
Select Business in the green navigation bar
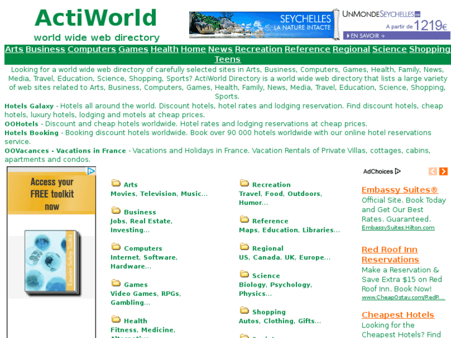45,49
